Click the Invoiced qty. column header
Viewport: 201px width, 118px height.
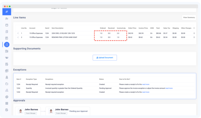(121, 28)
